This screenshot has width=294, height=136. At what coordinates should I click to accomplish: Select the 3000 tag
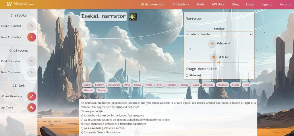(x=159, y=85)
